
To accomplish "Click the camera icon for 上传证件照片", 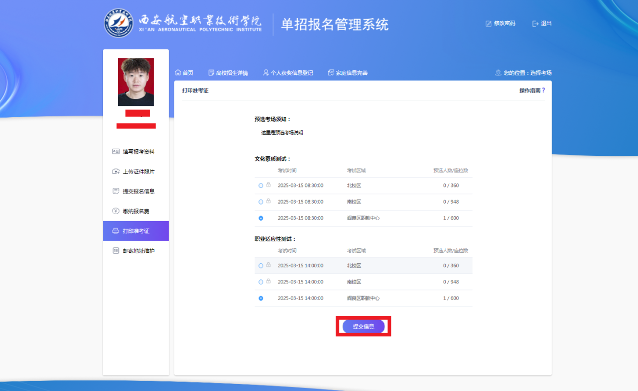I will (x=116, y=171).
